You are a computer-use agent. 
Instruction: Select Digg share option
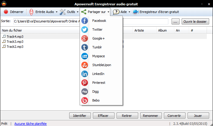click(101, 91)
